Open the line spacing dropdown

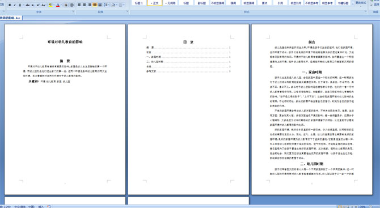click(x=107, y=5)
